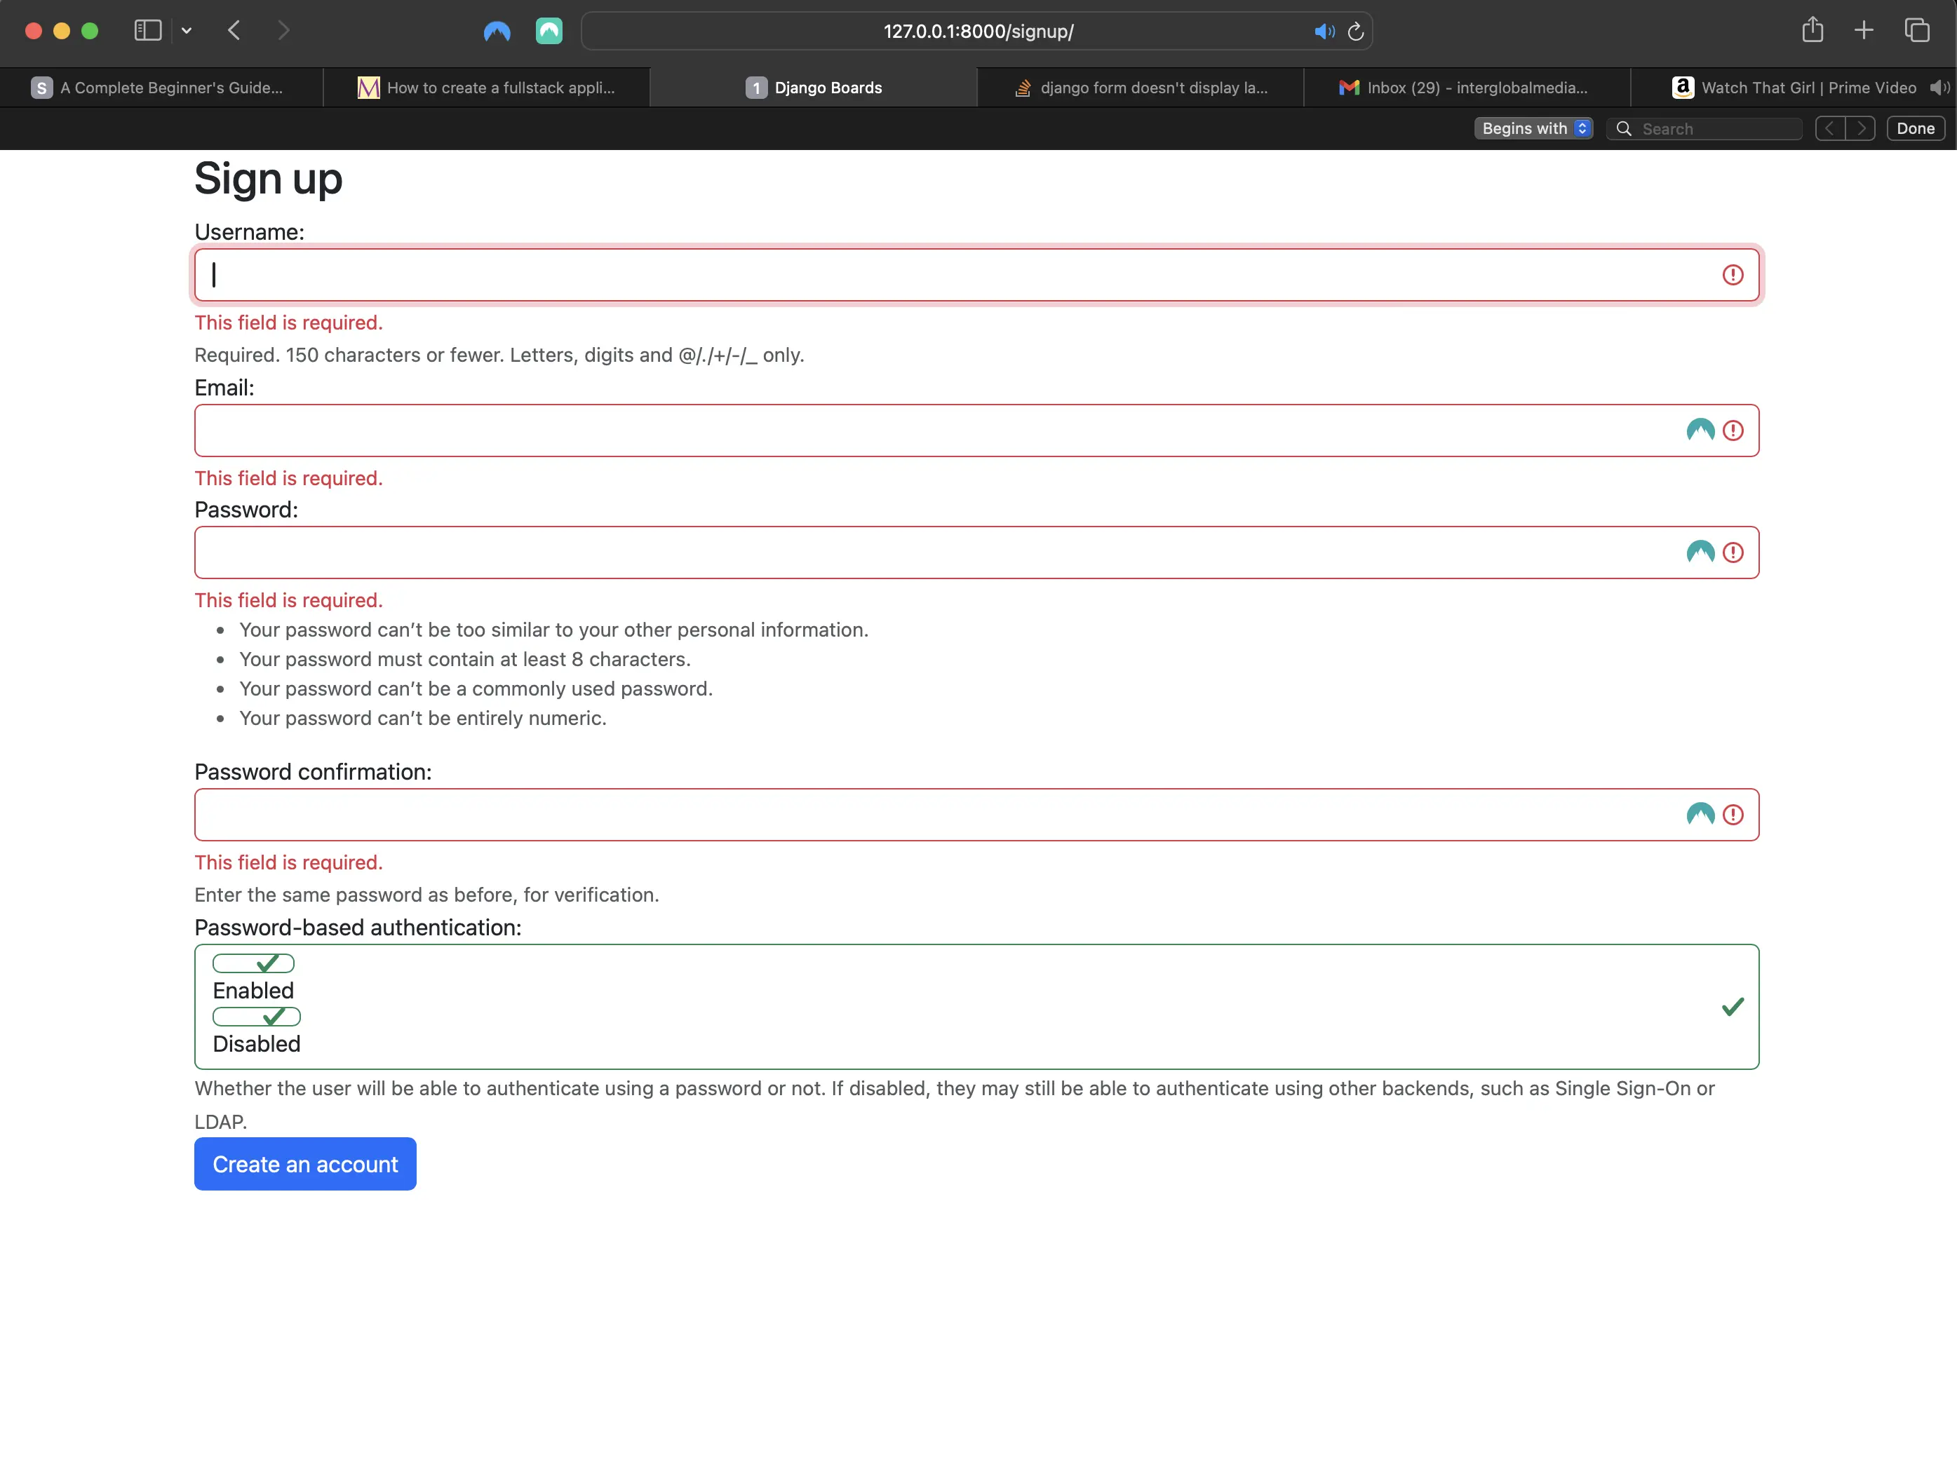
Task: Mute audio via address bar speaker icon
Action: pyautogui.click(x=1324, y=32)
